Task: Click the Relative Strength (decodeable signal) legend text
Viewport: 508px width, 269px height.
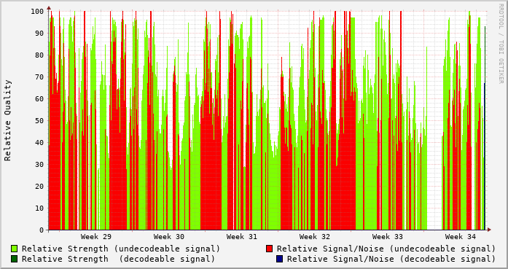Action: point(118,259)
